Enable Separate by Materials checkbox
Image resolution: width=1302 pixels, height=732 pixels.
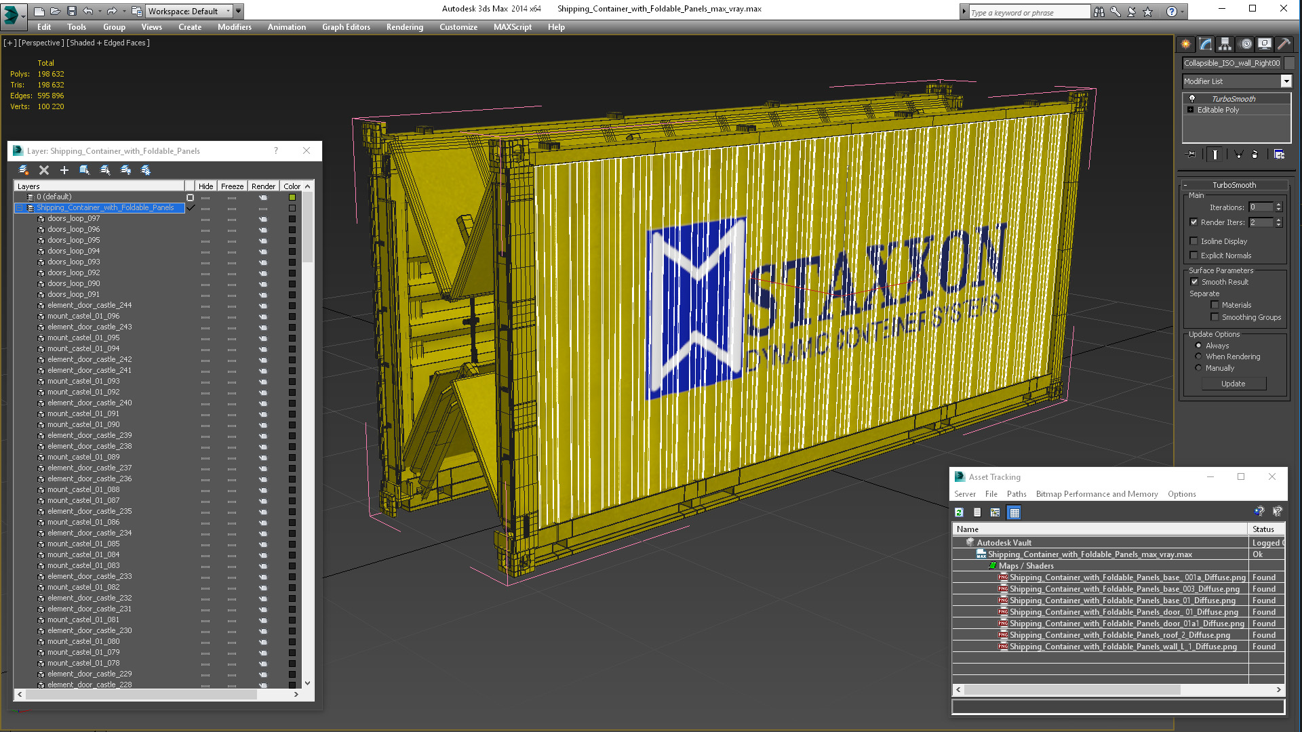coord(1215,305)
